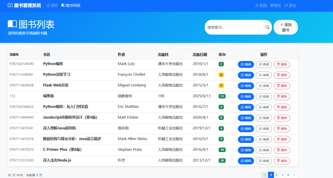Borrow 深入浅出Node.js book

click(x=246, y=161)
